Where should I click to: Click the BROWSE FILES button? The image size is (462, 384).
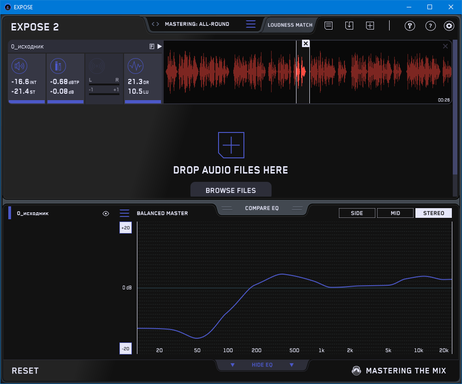(231, 190)
